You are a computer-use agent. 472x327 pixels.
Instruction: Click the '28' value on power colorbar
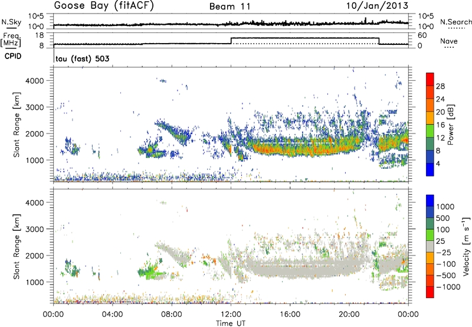coord(440,86)
